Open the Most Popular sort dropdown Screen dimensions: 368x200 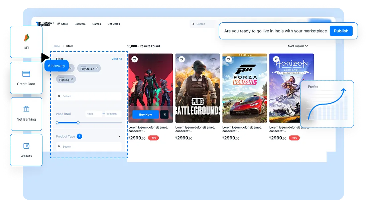click(297, 46)
